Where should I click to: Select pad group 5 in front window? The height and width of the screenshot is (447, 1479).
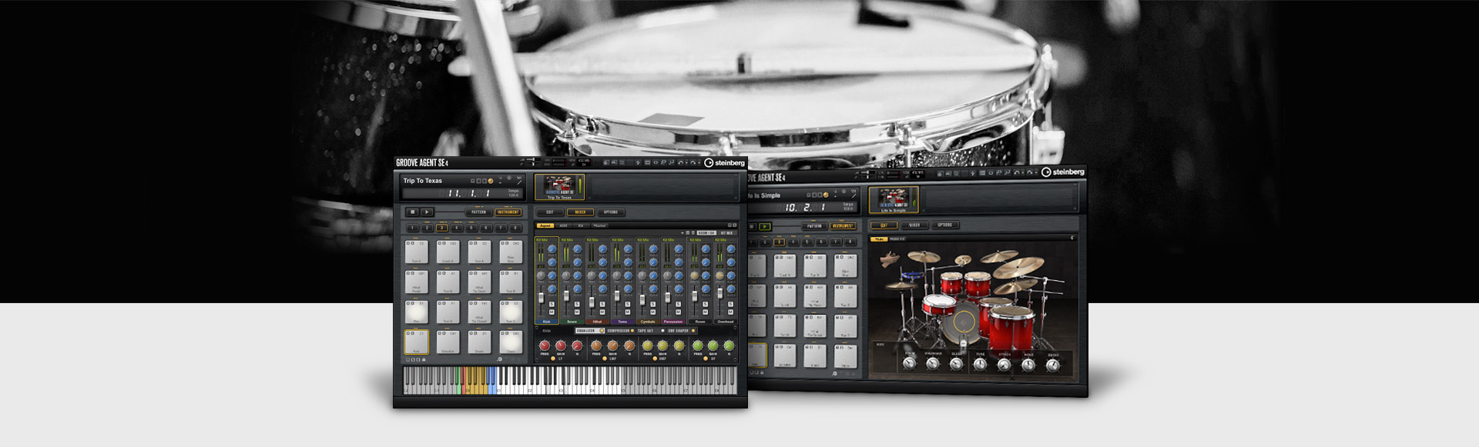tap(471, 228)
